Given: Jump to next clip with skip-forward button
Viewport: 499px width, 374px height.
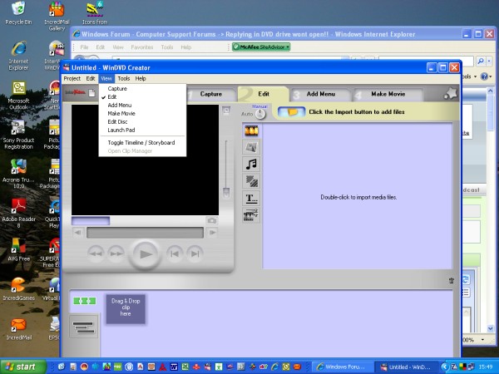Looking at the screenshot, I should [x=195, y=253].
